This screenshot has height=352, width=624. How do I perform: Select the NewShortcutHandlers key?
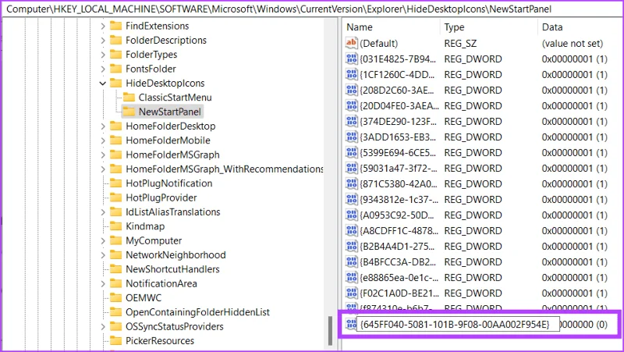pos(172,269)
